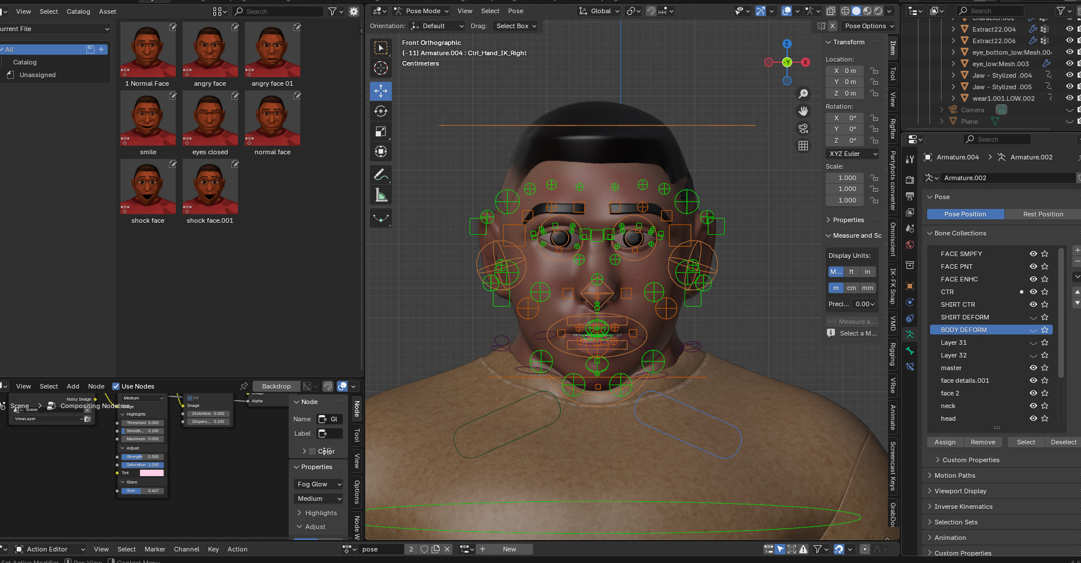
Task: Switch orthographic/perspective grid icon
Action: (x=803, y=146)
